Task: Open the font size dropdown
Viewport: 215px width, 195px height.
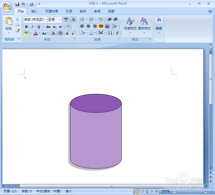Action: [x=60, y=20]
